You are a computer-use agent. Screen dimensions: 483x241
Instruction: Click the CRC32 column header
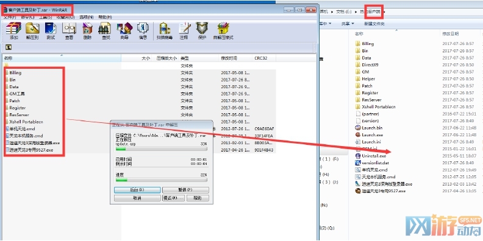pos(264,58)
